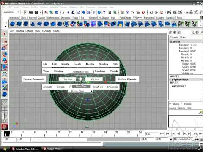Image resolution: width=203 pixels, height=152 pixels.
Task: Choose the Select tool arrow in toolbox
Action: point(5,34)
